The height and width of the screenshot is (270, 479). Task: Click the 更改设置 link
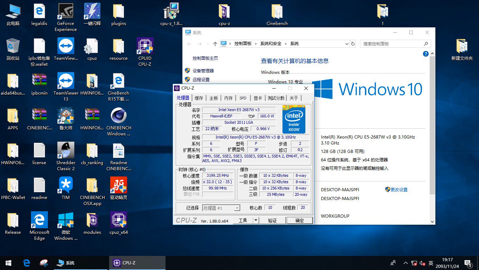coord(399,189)
